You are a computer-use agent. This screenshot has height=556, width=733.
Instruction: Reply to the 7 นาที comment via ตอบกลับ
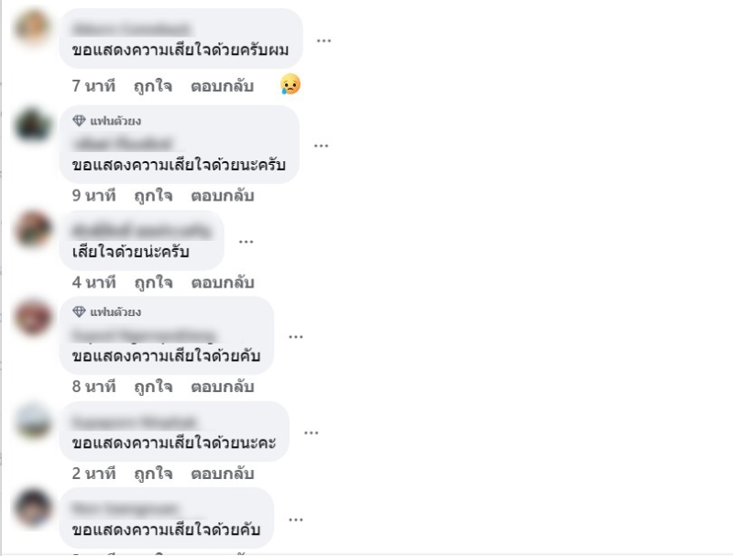coord(222,86)
